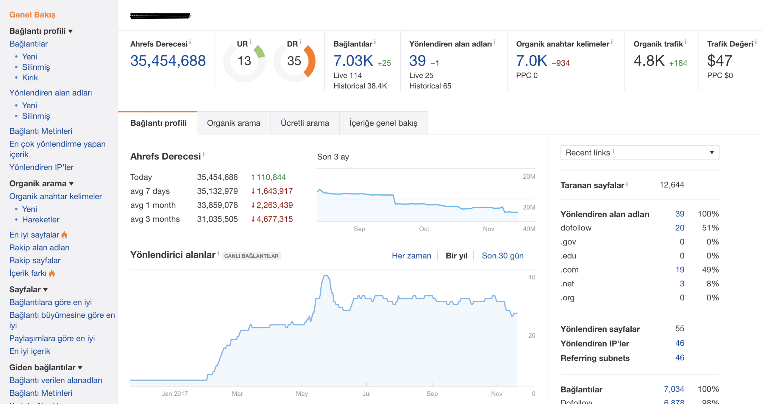Viewport: 762px width, 404px height.
Task: Switch to the İçeriğe genel bakış tab
Action: (x=383, y=123)
